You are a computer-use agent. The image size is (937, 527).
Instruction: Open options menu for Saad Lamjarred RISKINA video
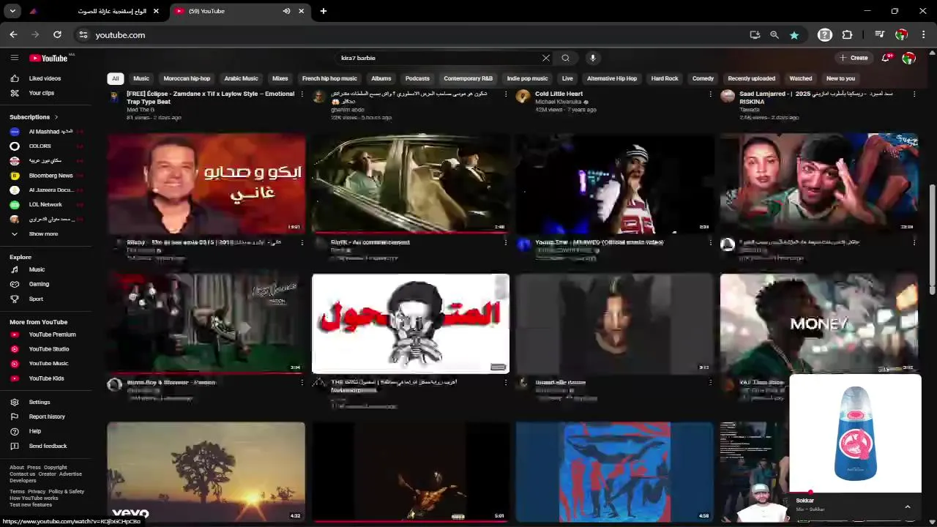click(914, 94)
